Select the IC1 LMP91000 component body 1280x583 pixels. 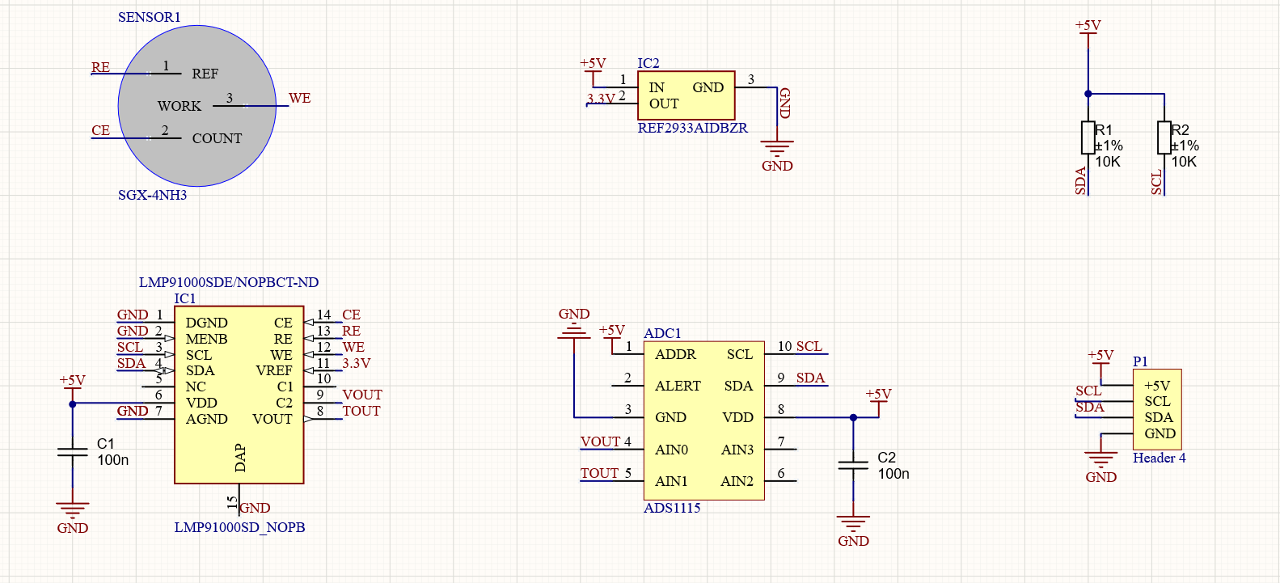[x=239, y=395]
